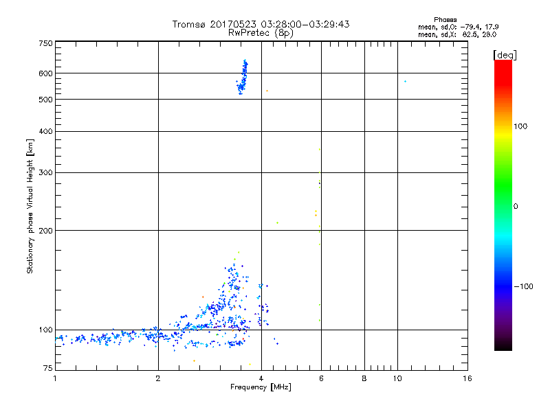Image resolution: width=550 pixels, height=412 pixels.
Task: Click the x-axis tick label '10'
Action: [397, 378]
